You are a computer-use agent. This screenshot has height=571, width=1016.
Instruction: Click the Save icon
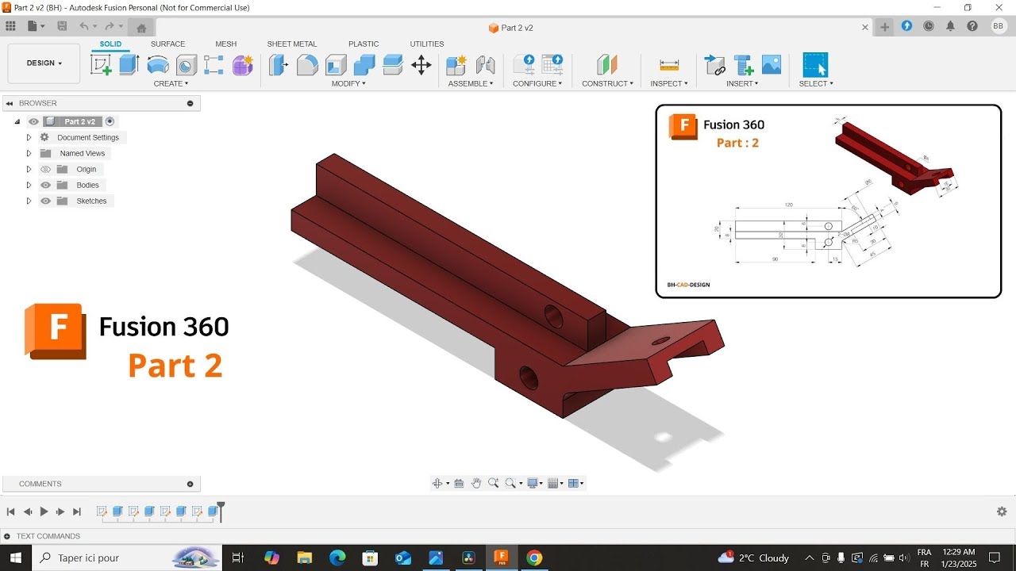tap(62, 26)
